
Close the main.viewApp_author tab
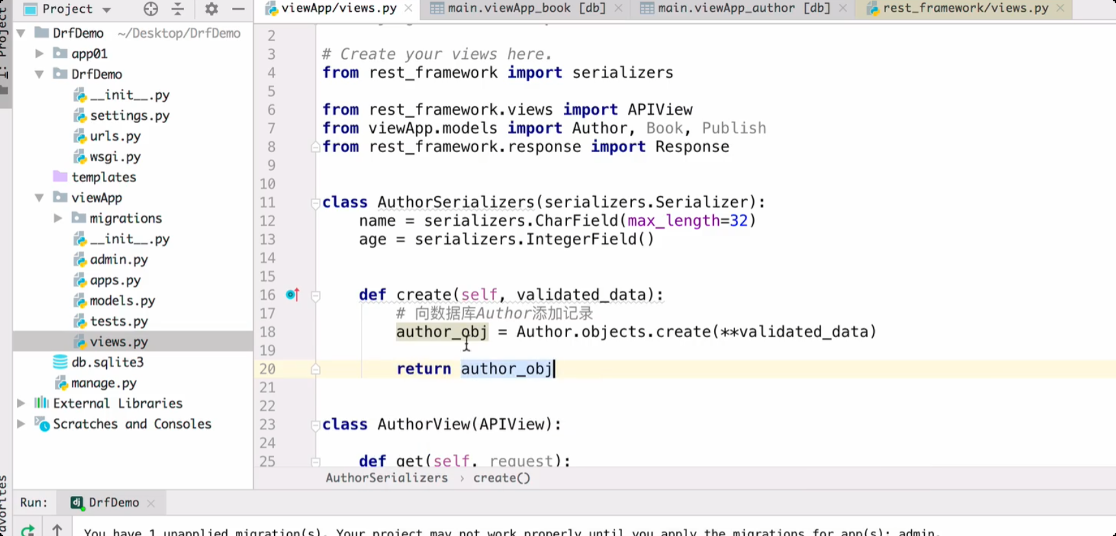(x=843, y=8)
